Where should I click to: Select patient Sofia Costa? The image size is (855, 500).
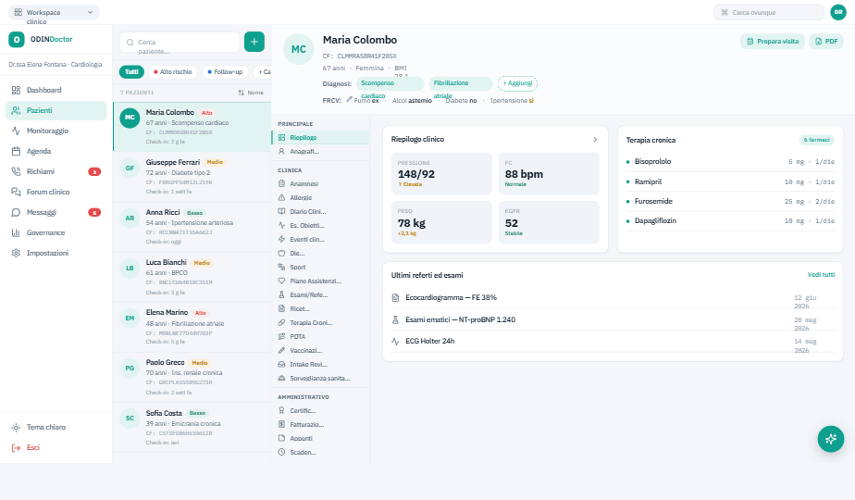pyautogui.click(x=192, y=427)
